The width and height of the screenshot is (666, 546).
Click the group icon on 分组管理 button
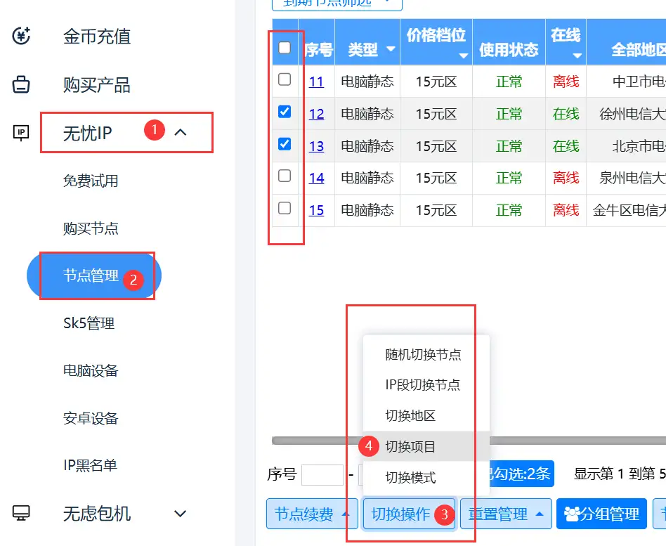572,514
